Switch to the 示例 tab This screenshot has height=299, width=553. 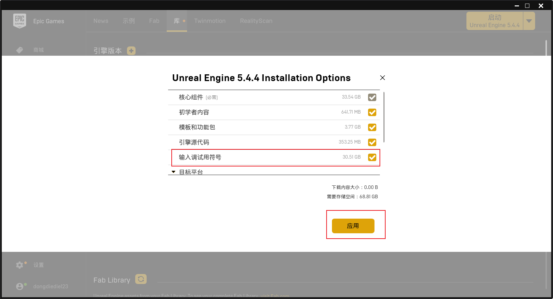(x=129, y=21)
